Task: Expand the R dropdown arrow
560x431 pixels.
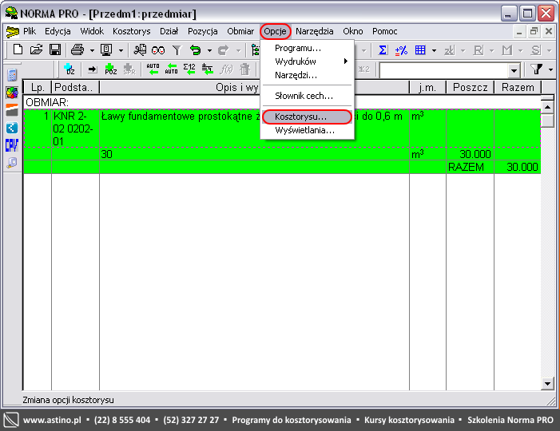Action: 492,50
